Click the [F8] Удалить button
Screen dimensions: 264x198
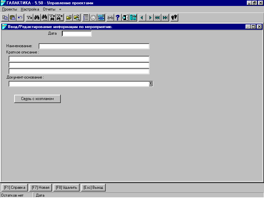pyautogui.click(x=66, y=187)
